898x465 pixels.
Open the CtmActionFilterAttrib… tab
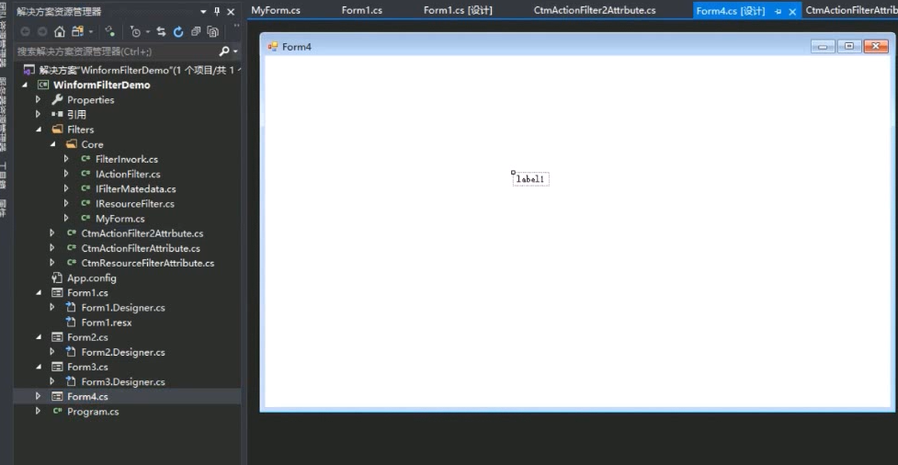(851, 10)
